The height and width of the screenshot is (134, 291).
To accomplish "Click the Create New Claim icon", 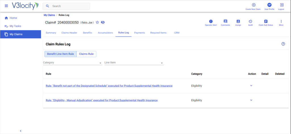I will coord(253,5).
